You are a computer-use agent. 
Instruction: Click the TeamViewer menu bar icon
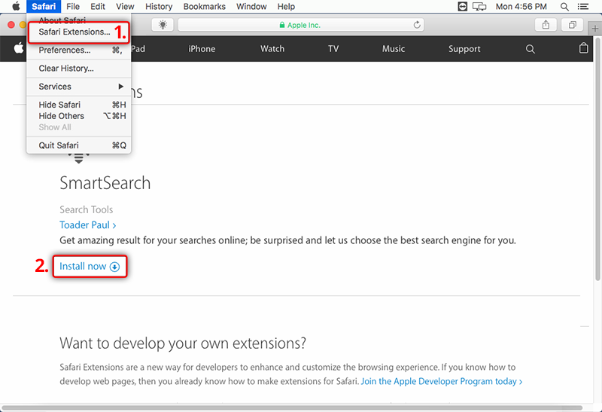(x=463, y=6)
